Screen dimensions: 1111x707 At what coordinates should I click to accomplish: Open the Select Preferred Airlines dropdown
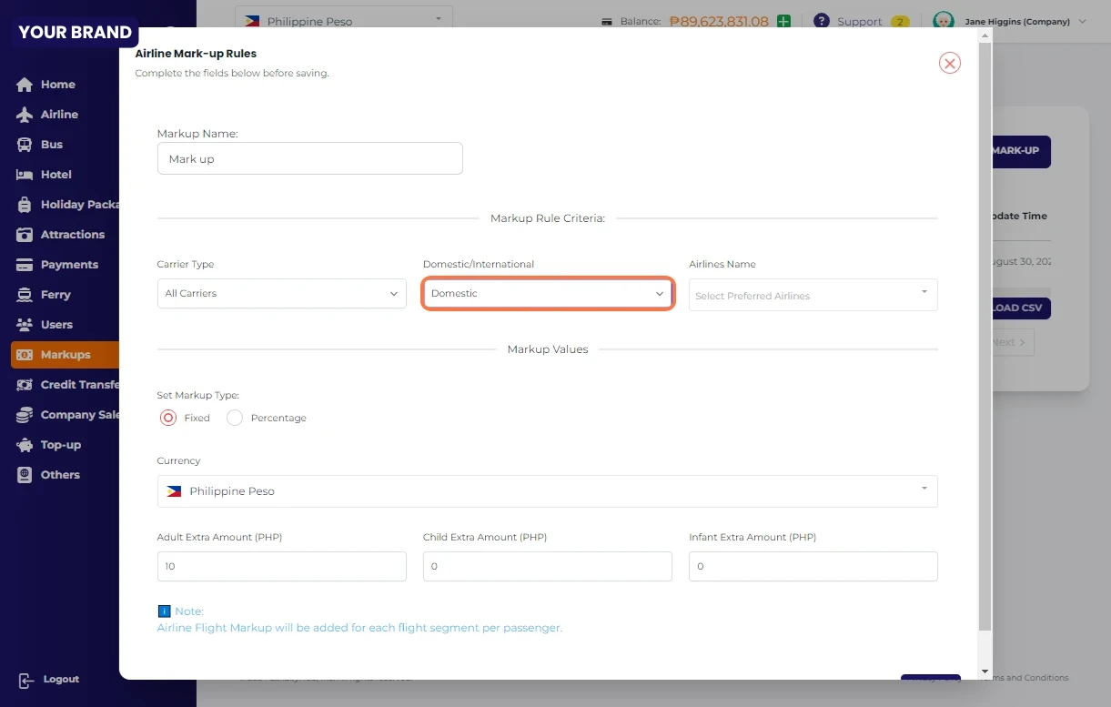click(x=812, y=295)
